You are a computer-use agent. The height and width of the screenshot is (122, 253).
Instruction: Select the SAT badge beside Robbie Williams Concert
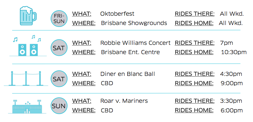pos(59,48)
